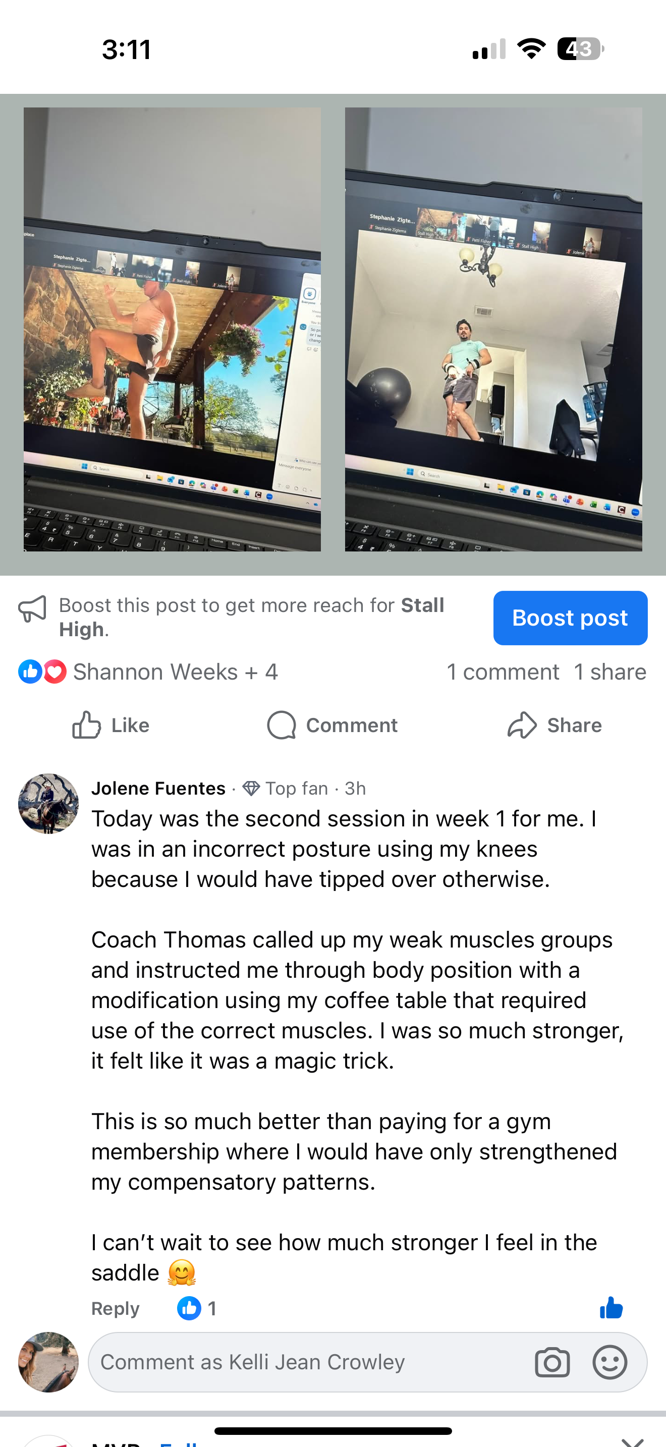Reply to Jolene Fuentes comment
Viewport: 666px width, 1447px height.
click(x=115, y=1308)
